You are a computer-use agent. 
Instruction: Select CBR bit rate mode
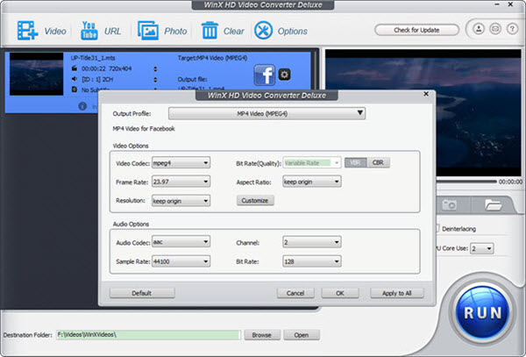pyautogui.click(x=378, y=163)
